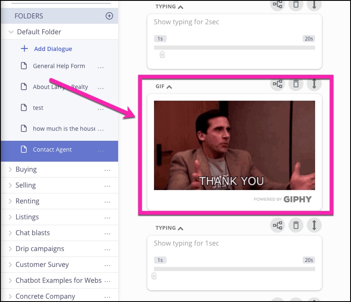Image resolution: width=351 pixels, height=302 pixels.
Task: Create a new folder with the plus button
Action: 109,16
